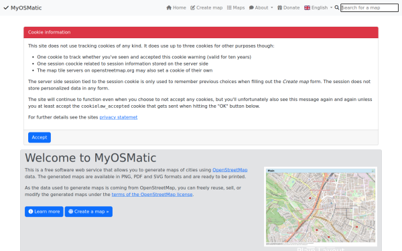Accept the cookie notice
Screen dimensions: 402x251
click(40, 137)
